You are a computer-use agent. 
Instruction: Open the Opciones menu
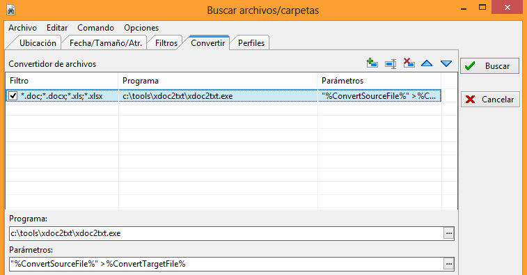coord(141,28)
